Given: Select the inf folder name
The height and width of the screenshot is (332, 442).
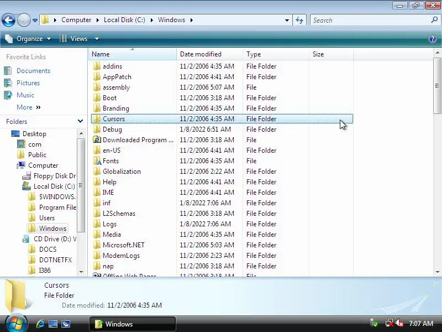Looking at the screenshot, I should [107, 203].
